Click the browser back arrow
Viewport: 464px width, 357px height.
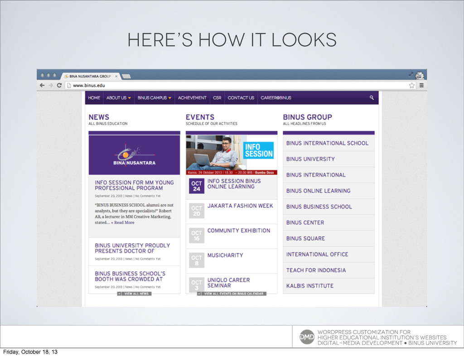click(x=42, y=85)
